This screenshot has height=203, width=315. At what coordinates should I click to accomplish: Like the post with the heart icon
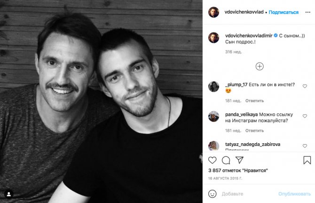point(213,160)
